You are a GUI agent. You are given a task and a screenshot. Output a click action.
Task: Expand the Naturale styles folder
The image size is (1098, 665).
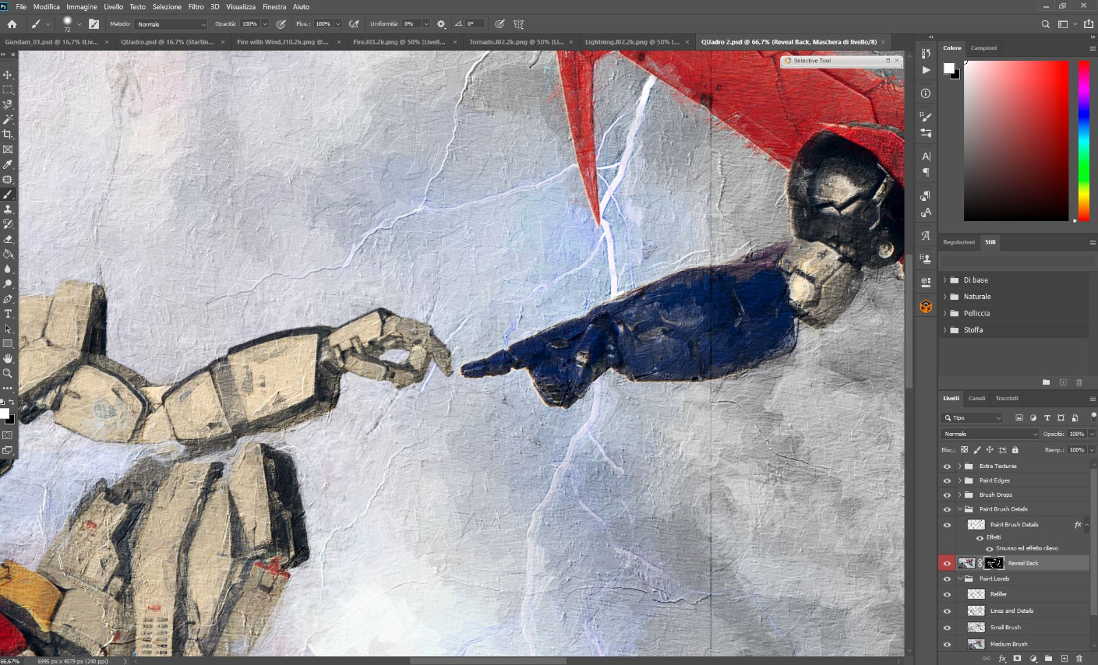point(945,296)
